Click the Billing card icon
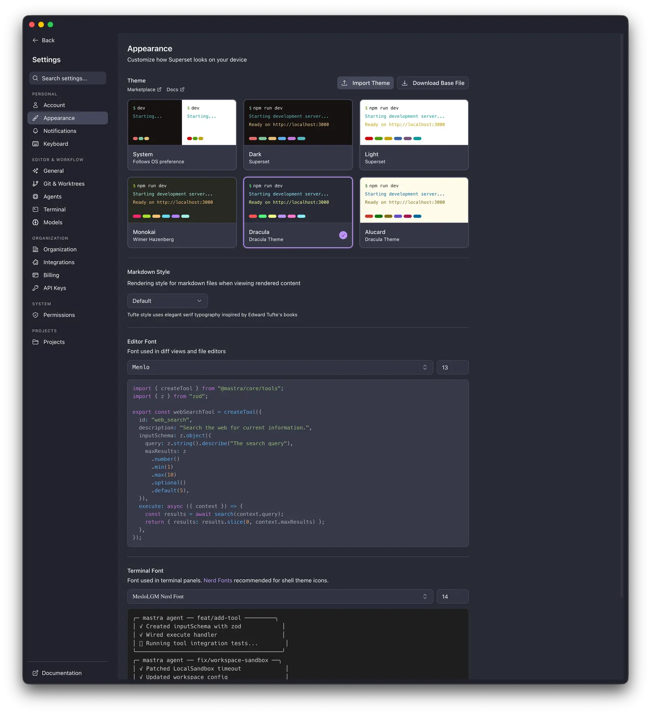This screenshot has height=714, width=651. [35, 275]
